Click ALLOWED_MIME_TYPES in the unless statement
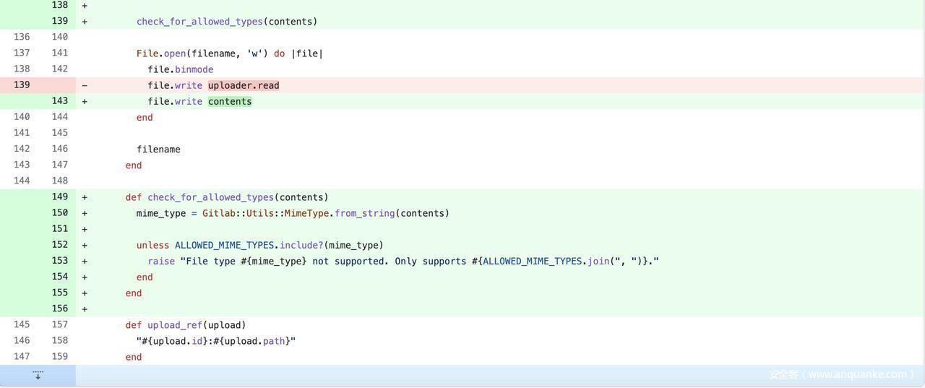The image size is (925, 388). click(224, 246)
